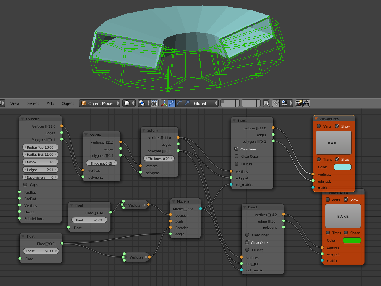Enable Clear Outer on upper Bisect
The width and height of the screenshot is (381, 286).
(237, 156)
